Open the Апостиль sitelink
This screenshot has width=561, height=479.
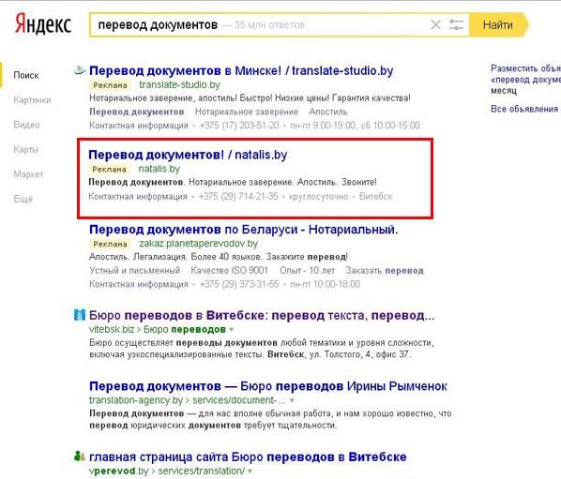[328, 112]
